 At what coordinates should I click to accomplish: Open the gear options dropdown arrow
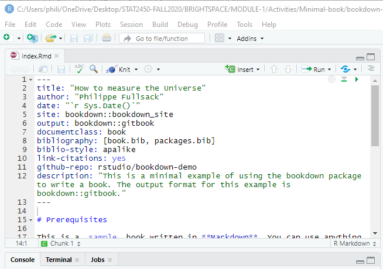pos(158,70)
